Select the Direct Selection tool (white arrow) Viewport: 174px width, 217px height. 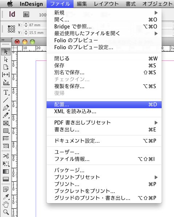pos(6,59)
